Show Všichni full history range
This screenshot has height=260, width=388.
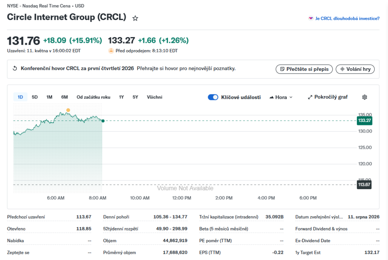[x=155, y=97]
